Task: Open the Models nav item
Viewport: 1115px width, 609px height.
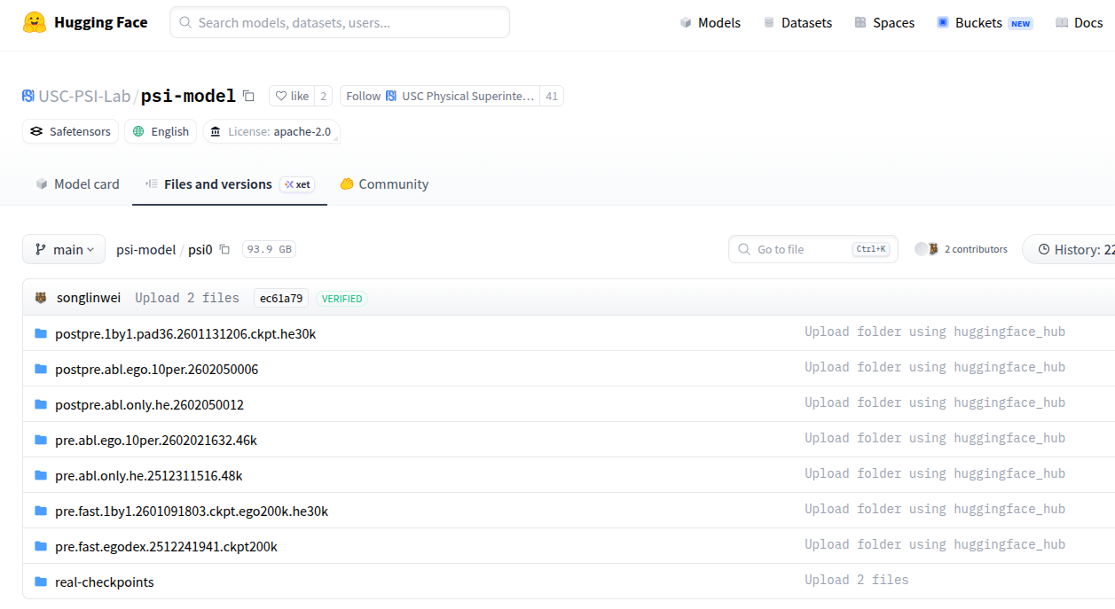Action: [x=710, y=23]
